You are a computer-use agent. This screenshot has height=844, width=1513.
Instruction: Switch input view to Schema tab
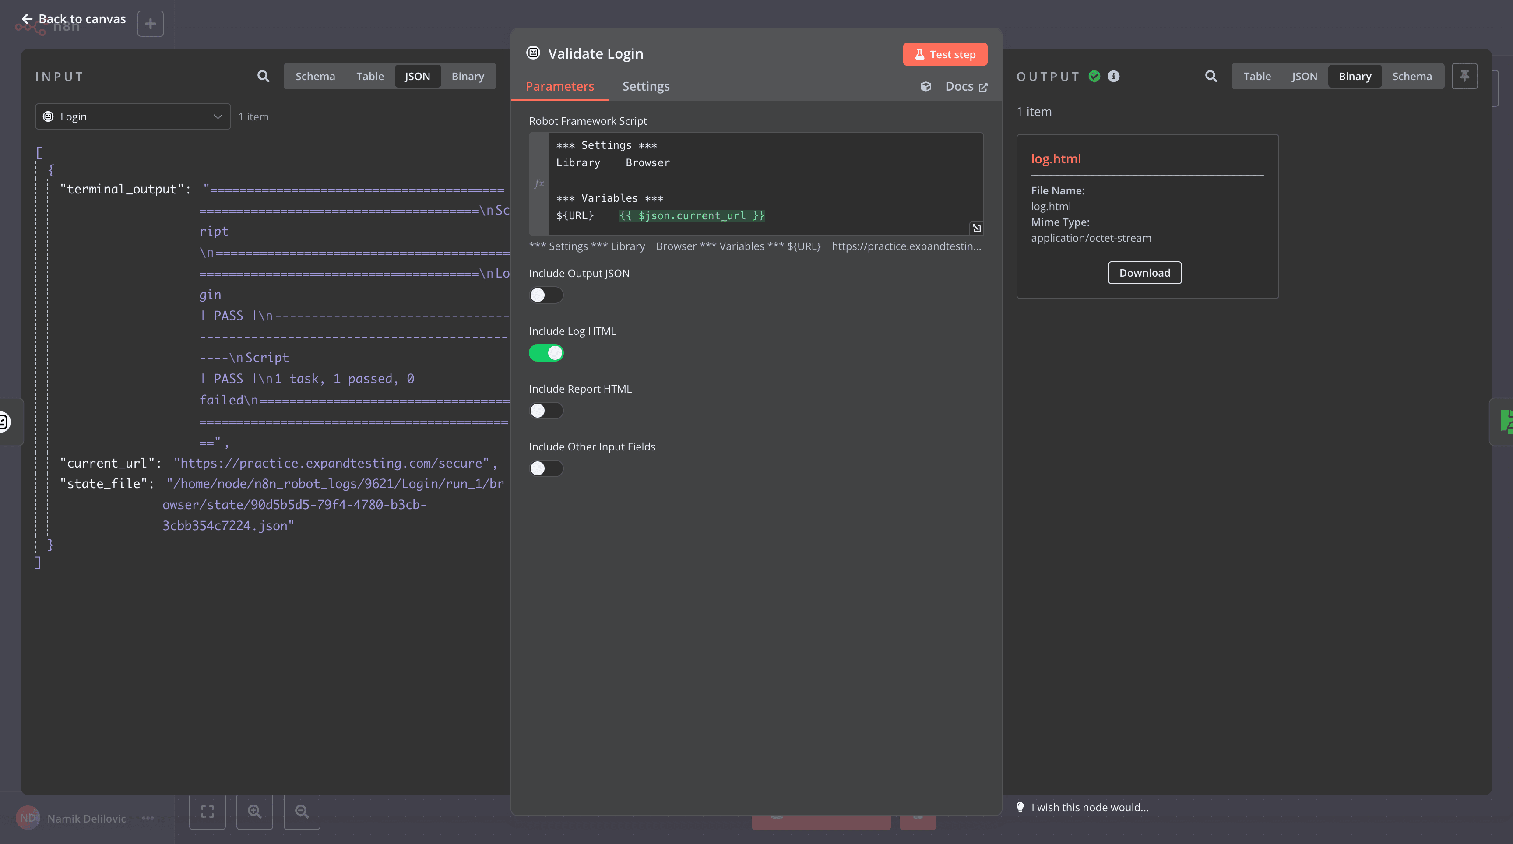tap(315, 76)
